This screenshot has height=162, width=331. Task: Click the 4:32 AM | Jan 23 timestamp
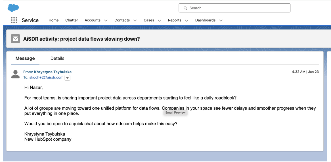305,72
